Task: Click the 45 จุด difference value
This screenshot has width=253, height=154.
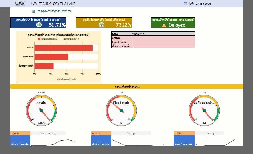Action: (132, 133)
